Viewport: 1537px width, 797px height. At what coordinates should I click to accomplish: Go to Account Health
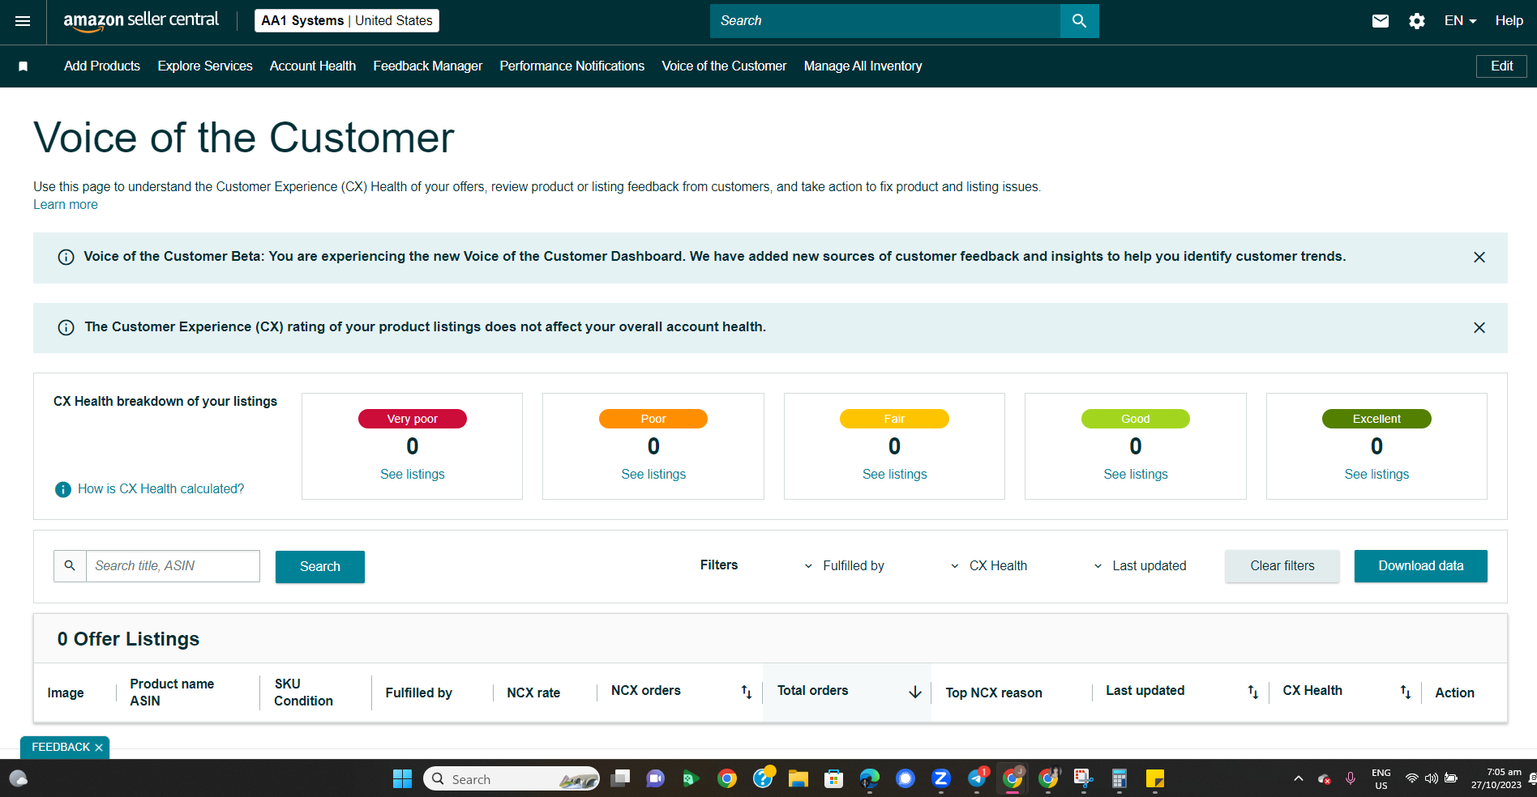(313, 66)
